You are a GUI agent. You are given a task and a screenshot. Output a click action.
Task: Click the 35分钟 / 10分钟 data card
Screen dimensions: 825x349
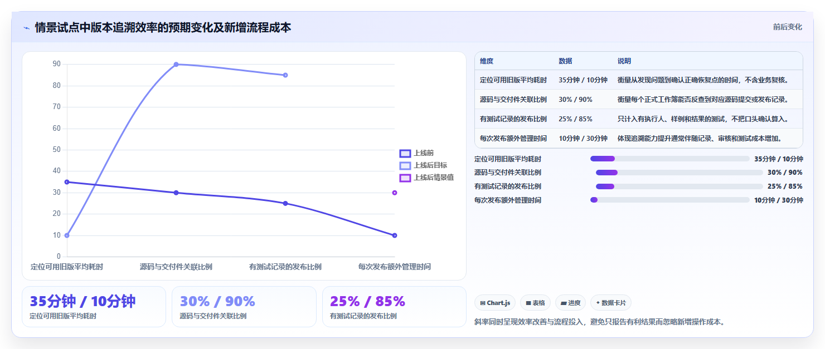pos(94,307)
